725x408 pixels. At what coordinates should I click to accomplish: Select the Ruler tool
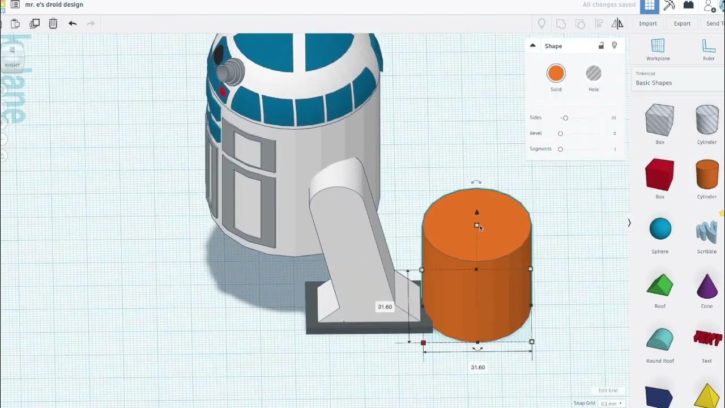pyautogui.click(x=708, y=50)
